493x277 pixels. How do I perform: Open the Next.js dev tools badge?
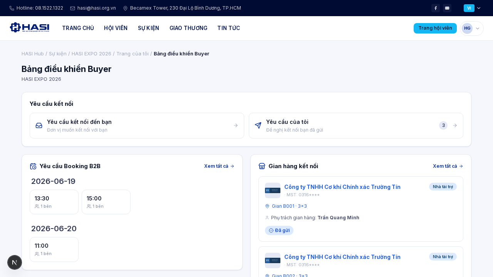tap(15, 262)
